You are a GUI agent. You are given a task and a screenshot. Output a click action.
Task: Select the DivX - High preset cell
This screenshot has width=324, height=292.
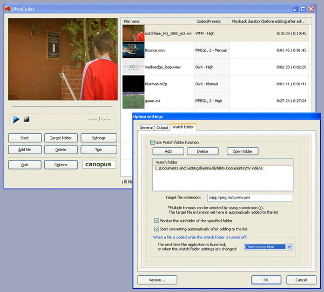click(x=211, y=67)
